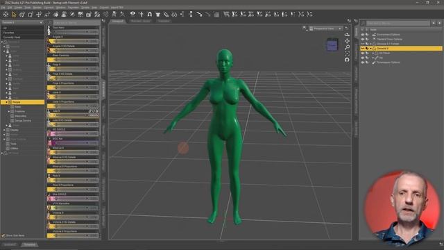
Task: Click the Minerva 8 morph slider
Action: point(73,152)
